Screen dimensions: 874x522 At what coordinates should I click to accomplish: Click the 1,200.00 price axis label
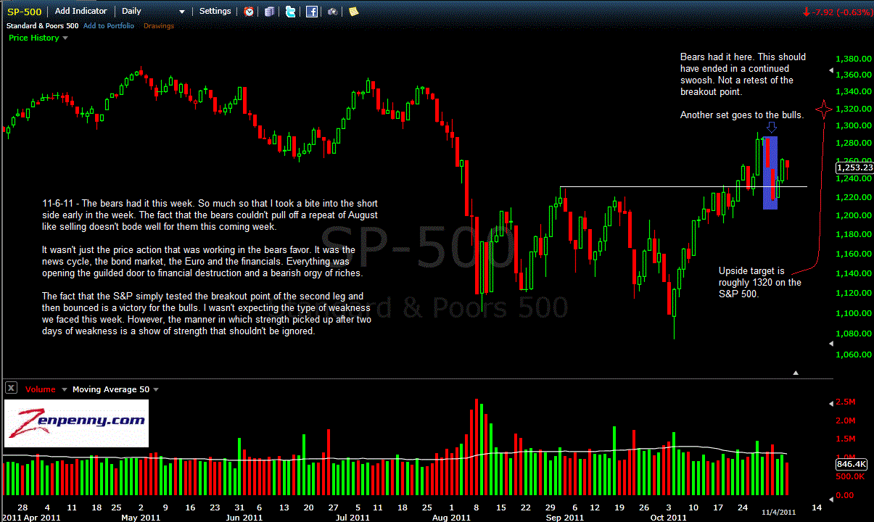click(854, 215)
